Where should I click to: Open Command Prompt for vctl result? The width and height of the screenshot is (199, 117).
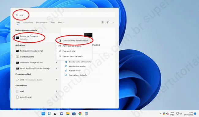(31, 62)
